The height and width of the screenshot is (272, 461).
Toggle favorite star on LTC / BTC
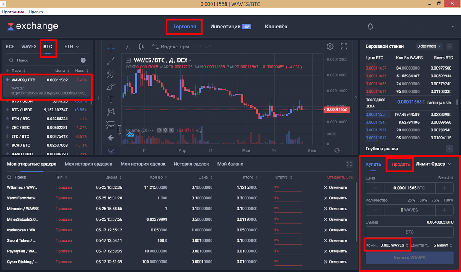pyautogui.click(x=7, y=136)
